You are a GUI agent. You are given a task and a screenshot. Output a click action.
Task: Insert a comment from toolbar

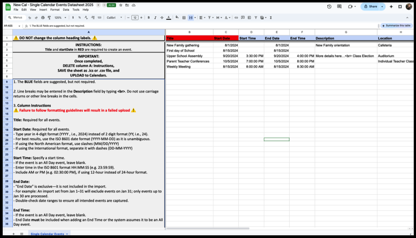coord(243,18)
